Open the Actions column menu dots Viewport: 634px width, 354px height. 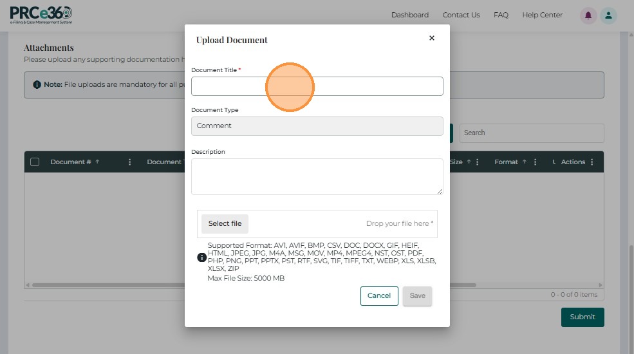point(592,162)
